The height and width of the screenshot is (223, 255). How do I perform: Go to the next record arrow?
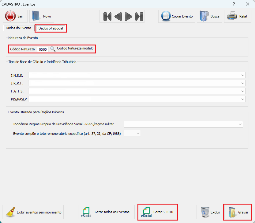pos(129,16)
